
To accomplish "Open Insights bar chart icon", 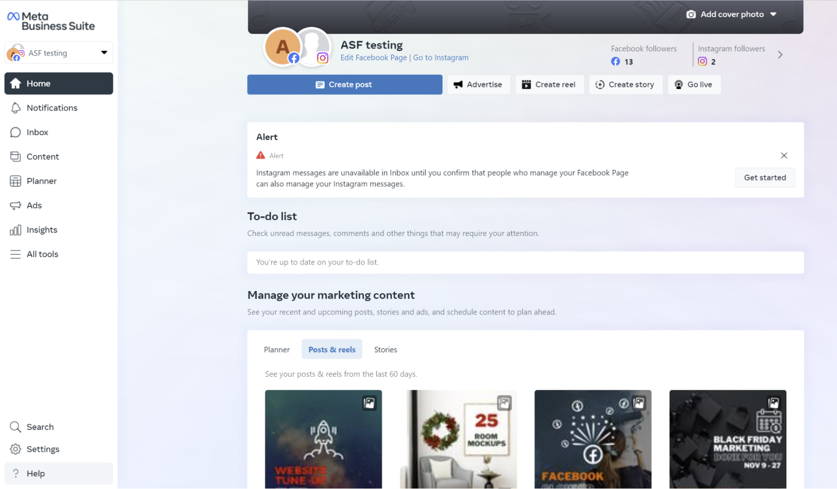I will click(15, 230).
